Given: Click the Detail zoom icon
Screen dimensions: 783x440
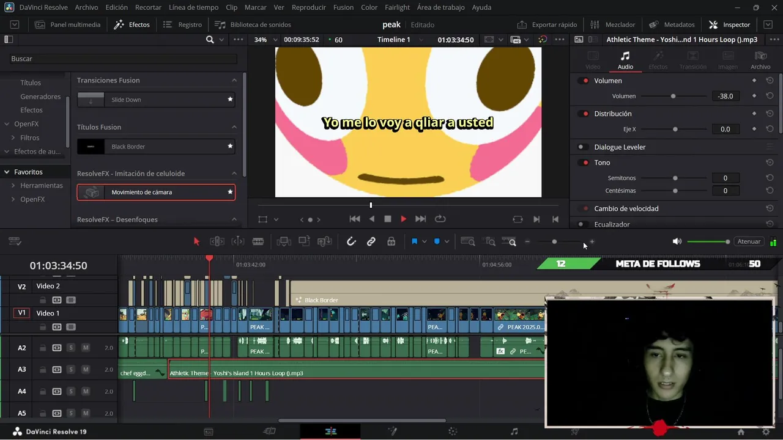Looking at the screenshot, I should [490, 241].
